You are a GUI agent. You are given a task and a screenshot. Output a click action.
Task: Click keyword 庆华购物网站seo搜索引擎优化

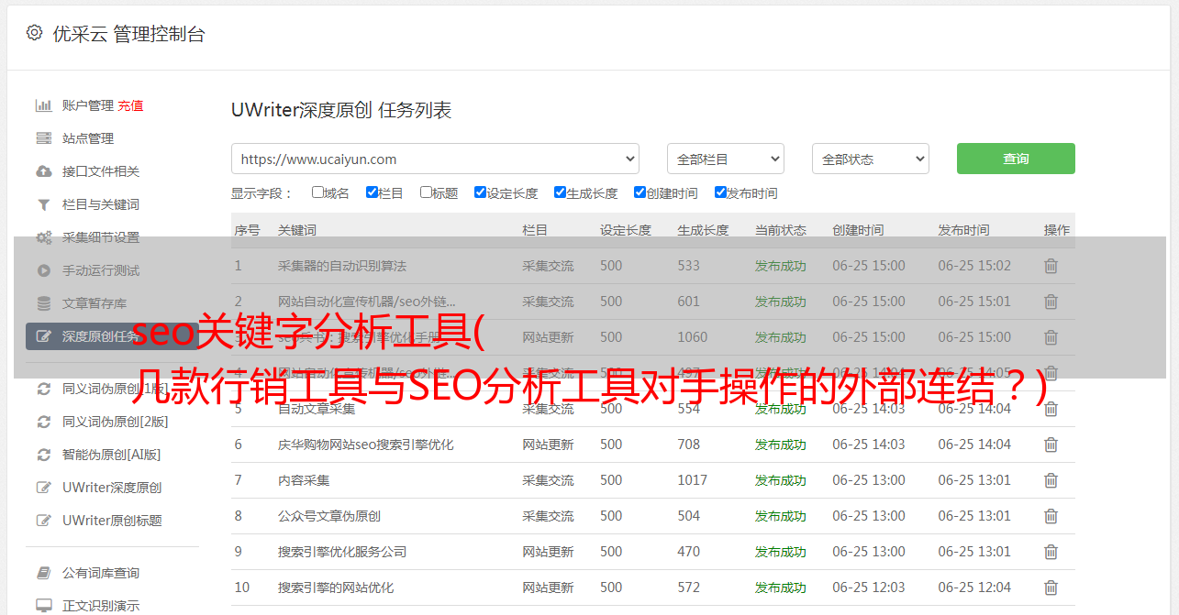pos(366,445)
